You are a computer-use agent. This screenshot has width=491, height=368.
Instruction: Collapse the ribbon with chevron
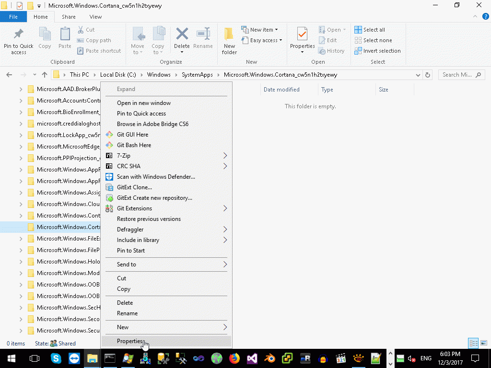(x=475, y=17)
